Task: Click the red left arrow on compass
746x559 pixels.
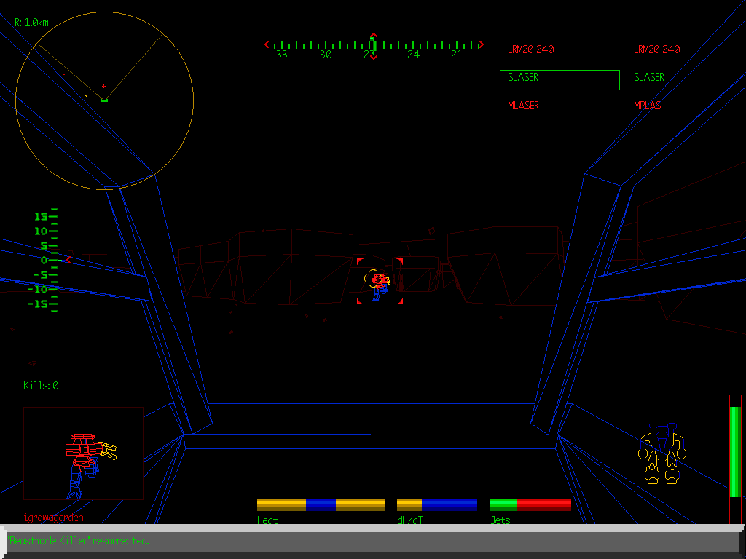Action: coord(267,45)
